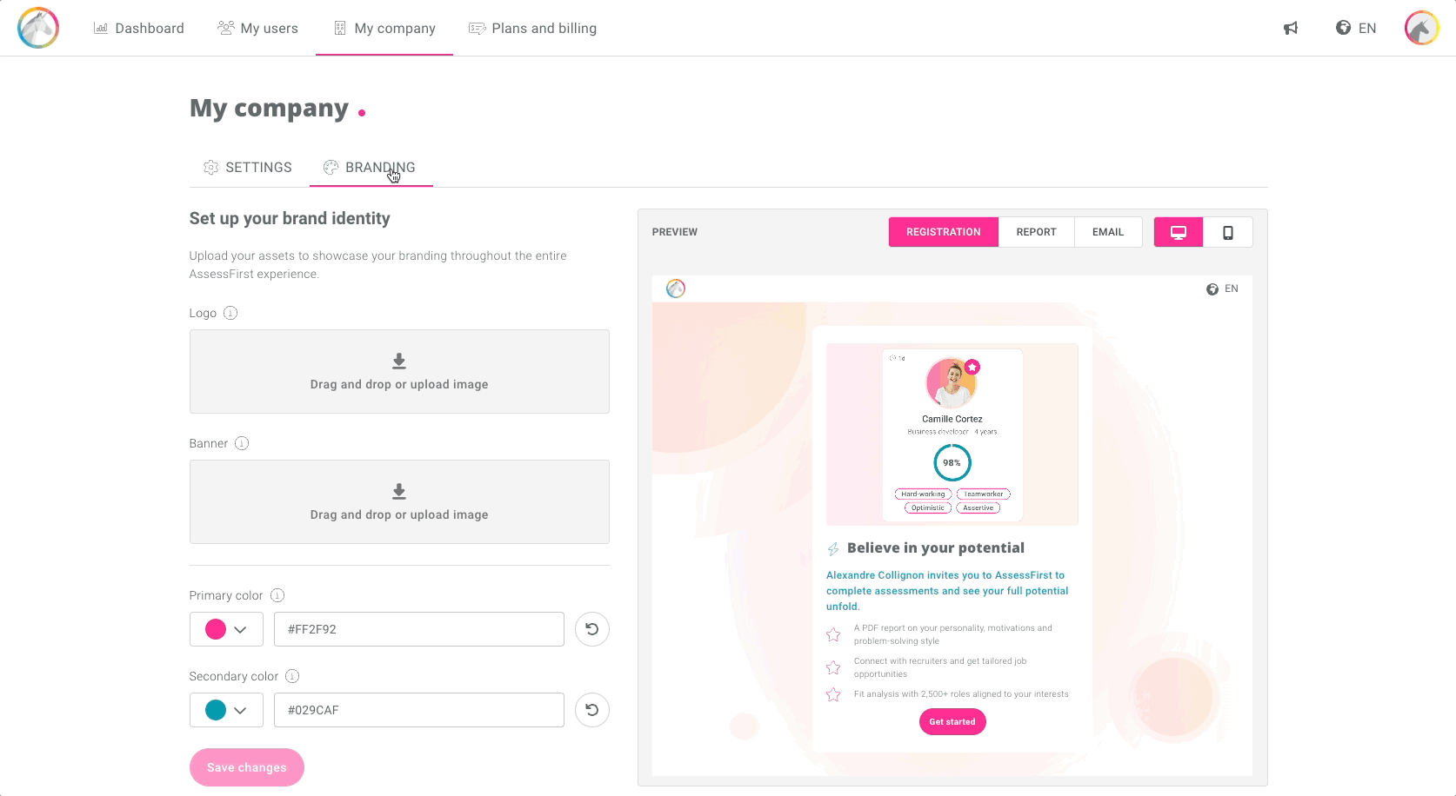The height and width of the screenshot is (796, 1456).
Task: Reset the primary color to default
Action: coord(592,629)
